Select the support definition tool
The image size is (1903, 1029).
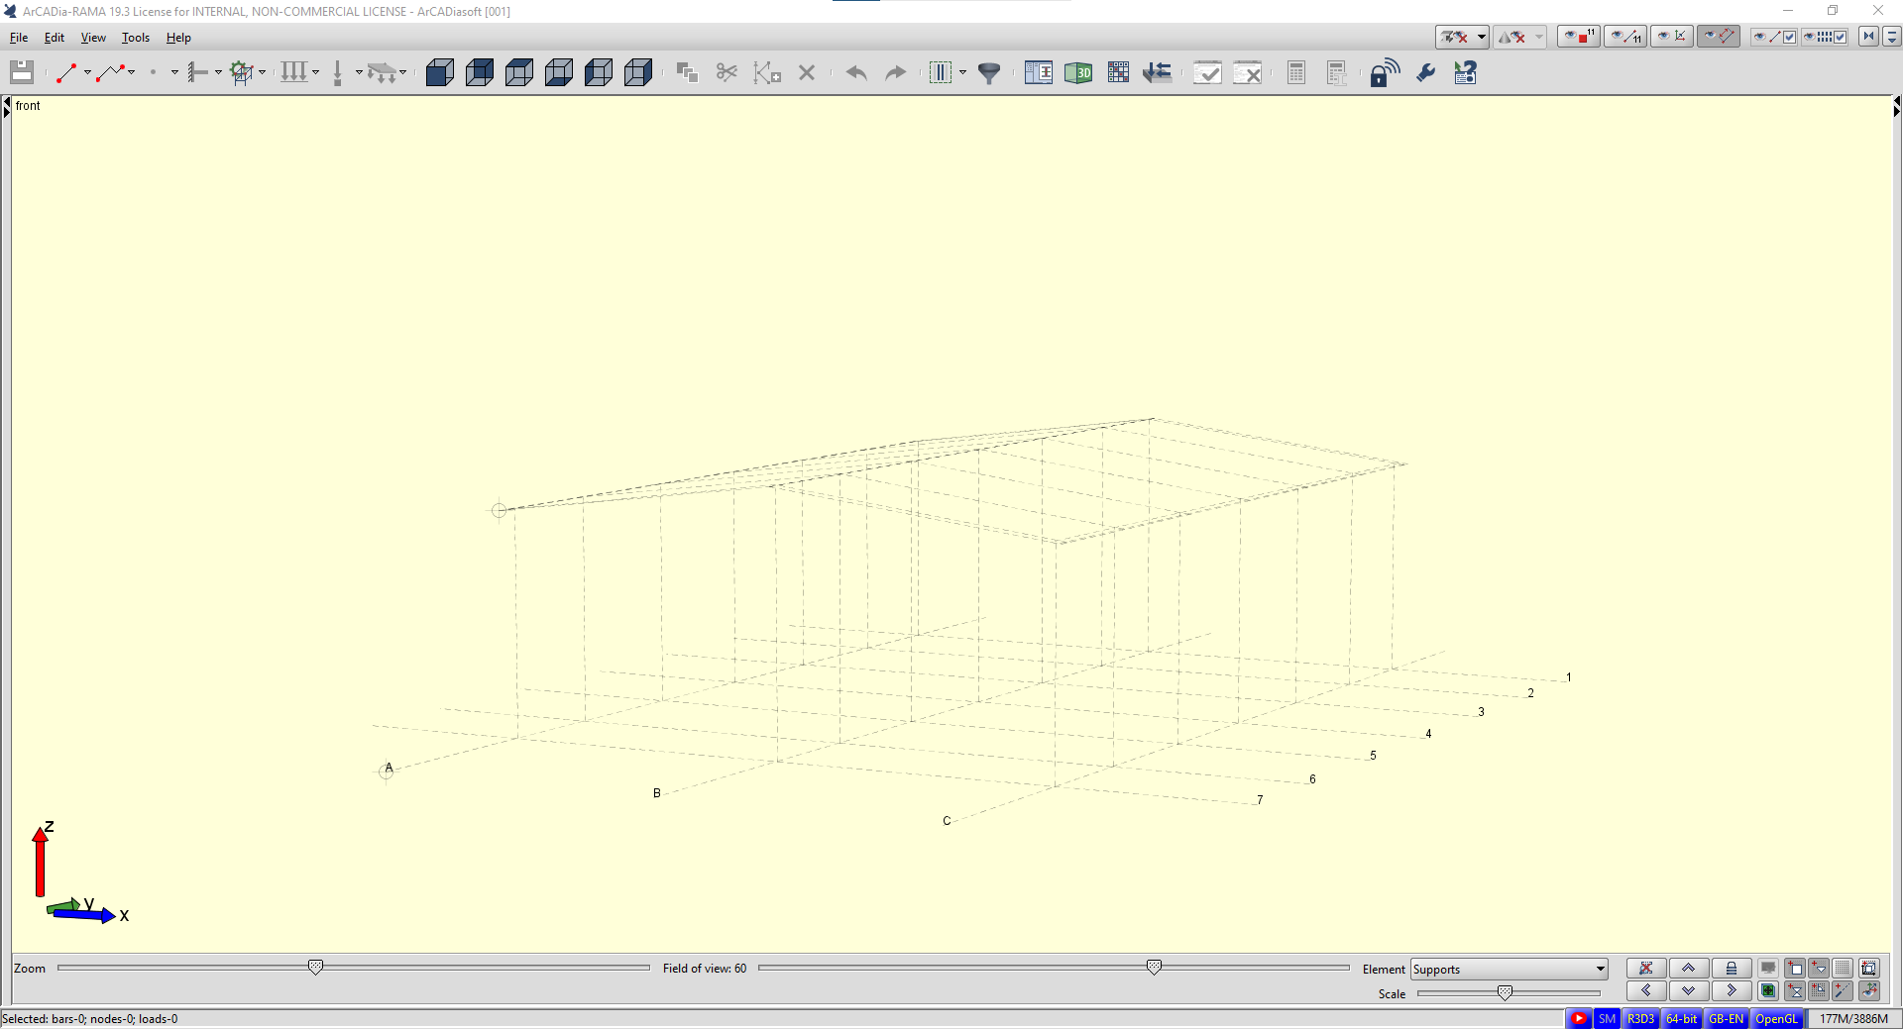coord(197,72)
